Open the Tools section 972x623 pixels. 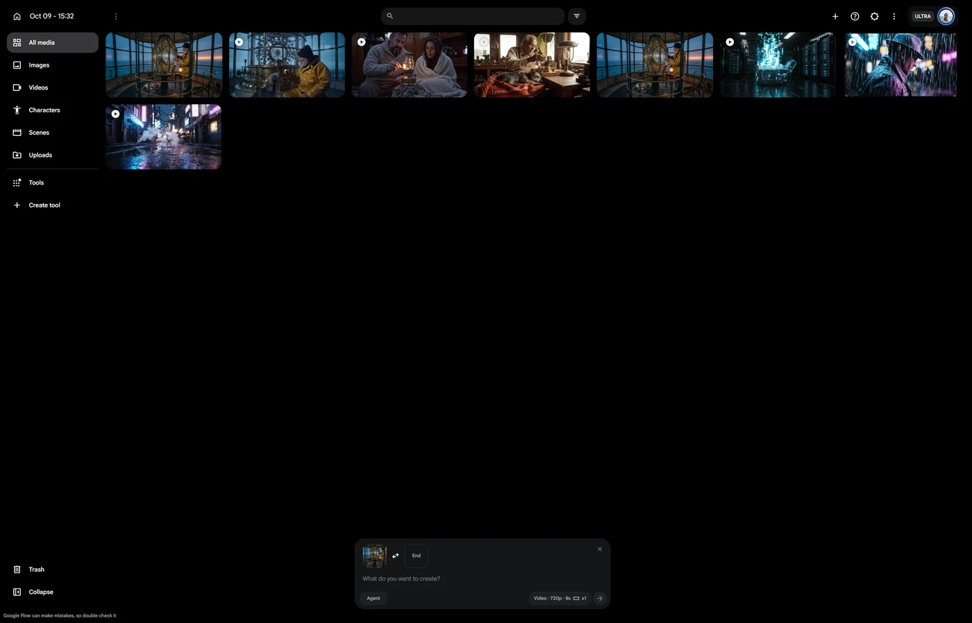pos(53,182)
